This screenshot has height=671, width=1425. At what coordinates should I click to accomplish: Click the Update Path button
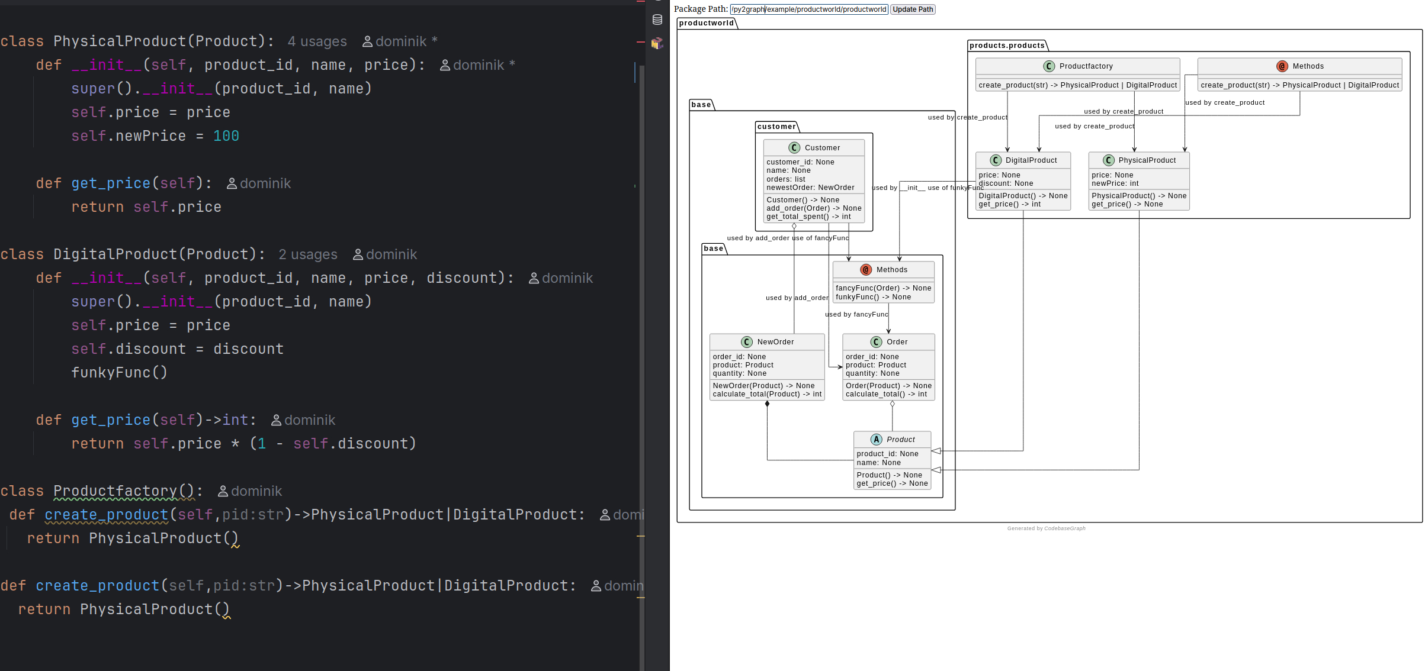912,9
